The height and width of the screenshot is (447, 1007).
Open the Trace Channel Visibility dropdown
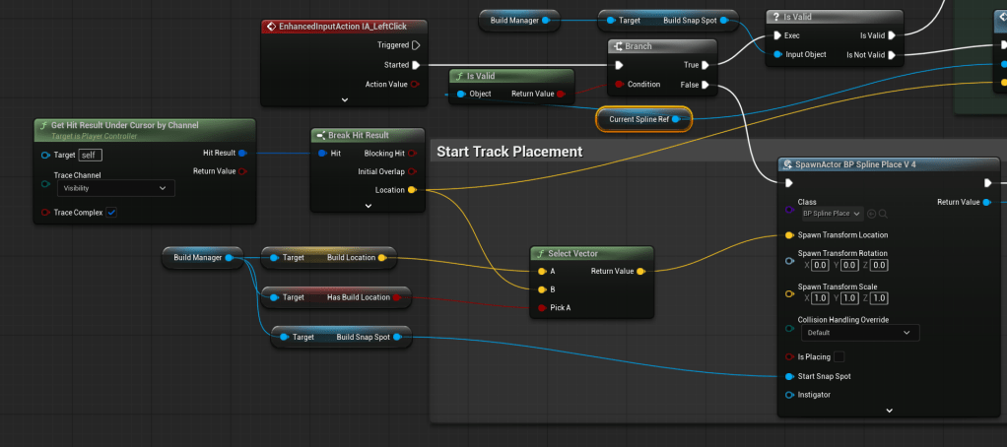tap(115, 188)
